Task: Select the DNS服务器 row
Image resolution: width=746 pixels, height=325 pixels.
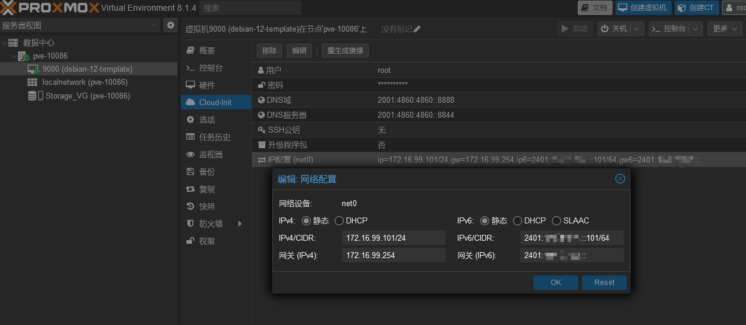Action: (x=499, y=115)
